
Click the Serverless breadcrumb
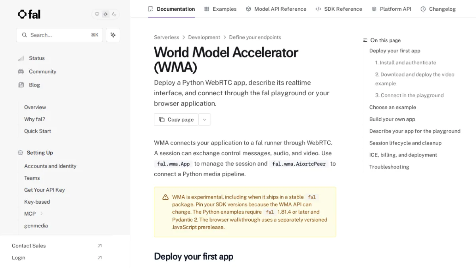click(x=167, y=37)
